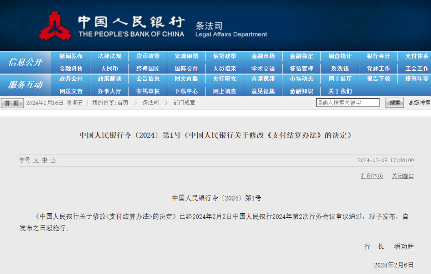Open the 央行研究 section

click(224, 79)
